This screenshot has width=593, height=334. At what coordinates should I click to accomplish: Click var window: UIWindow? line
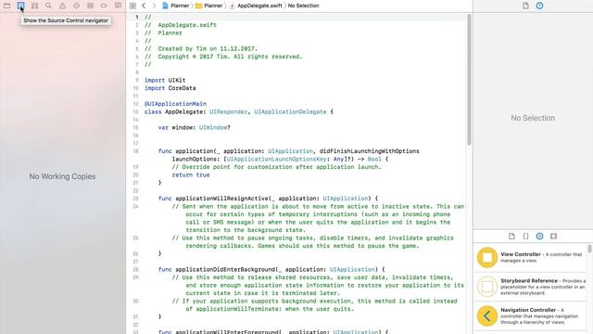coord(194,128)
